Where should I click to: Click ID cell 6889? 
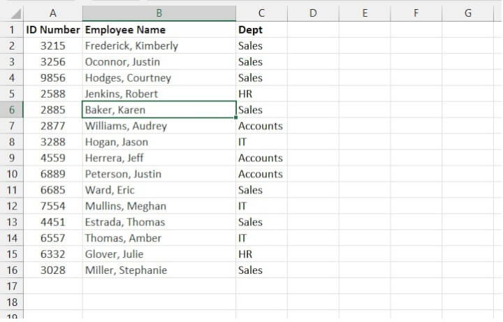click(x=53, y=174)
